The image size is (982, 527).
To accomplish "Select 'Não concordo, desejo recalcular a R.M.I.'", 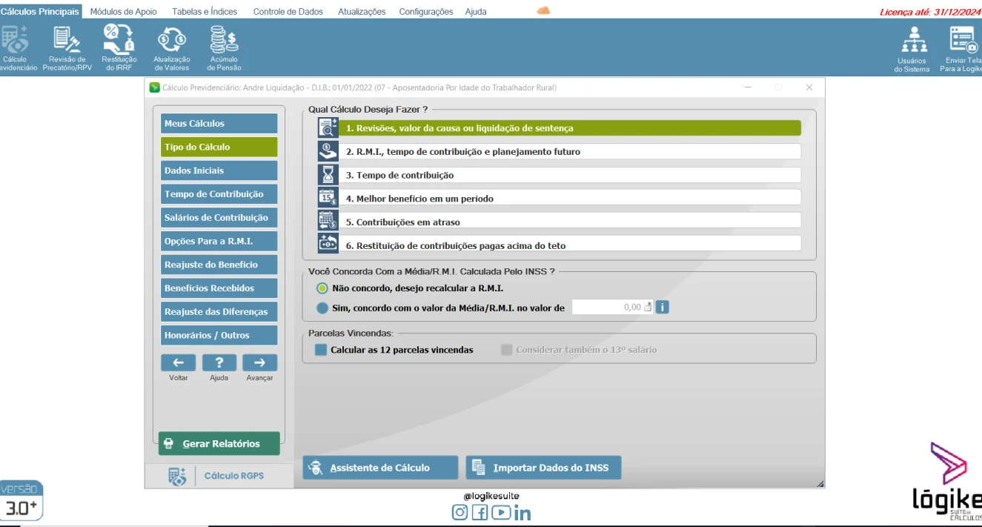I will pyautogui.click(x=322, y=288).
